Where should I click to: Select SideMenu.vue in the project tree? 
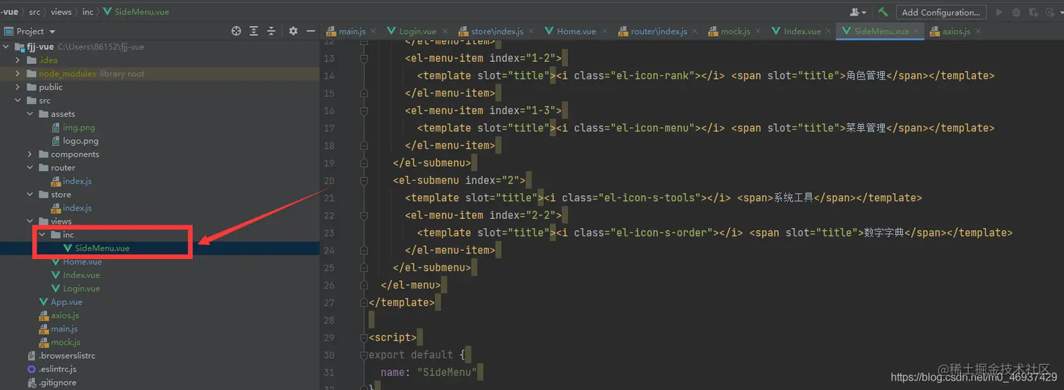(x=102, y=248)
